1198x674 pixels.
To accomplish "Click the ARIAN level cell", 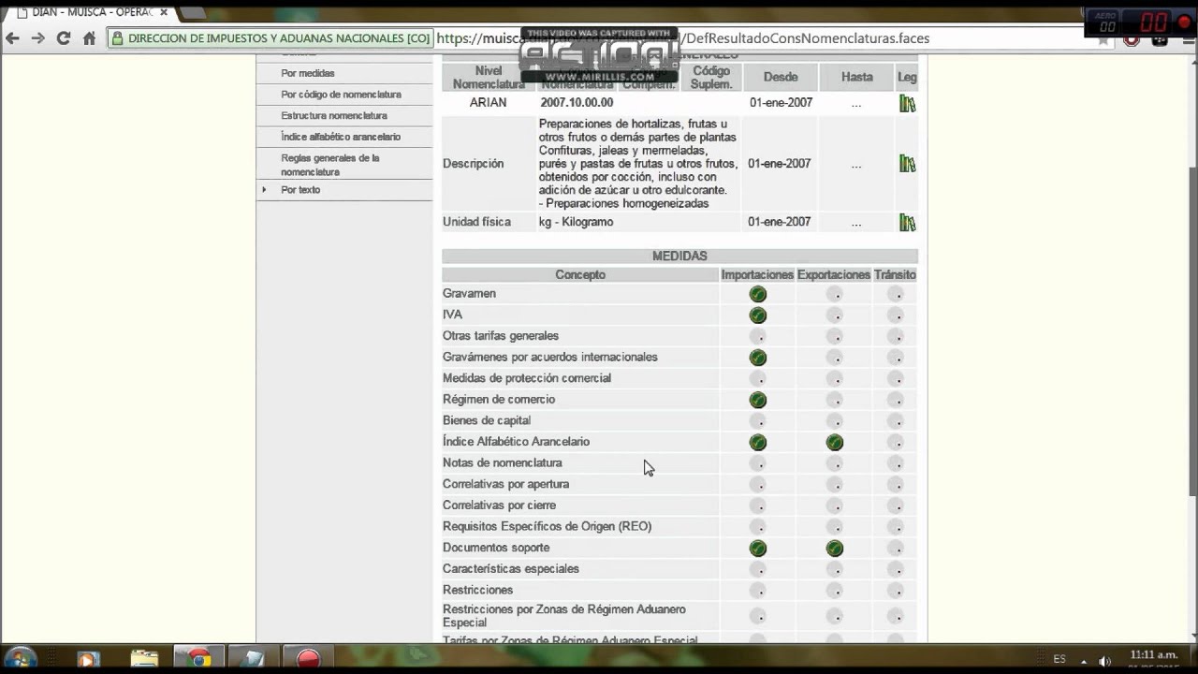I will point(489,103).
